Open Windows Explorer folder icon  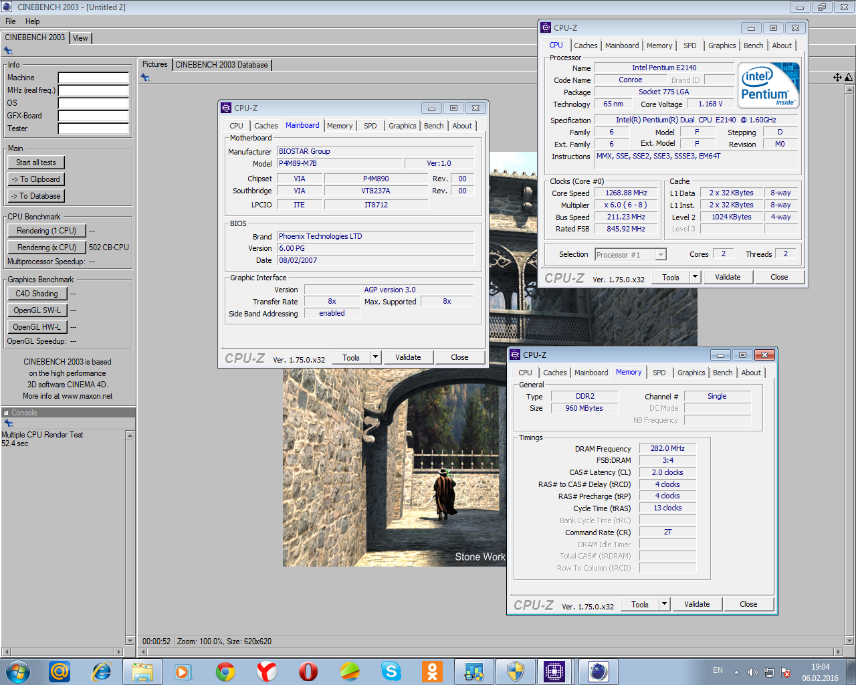point(142,671)
